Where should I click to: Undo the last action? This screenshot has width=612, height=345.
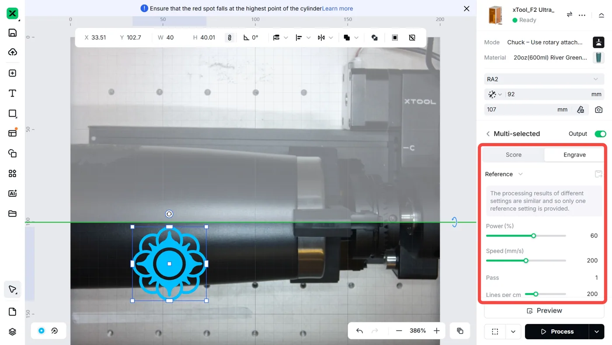(x=359, y=331)
